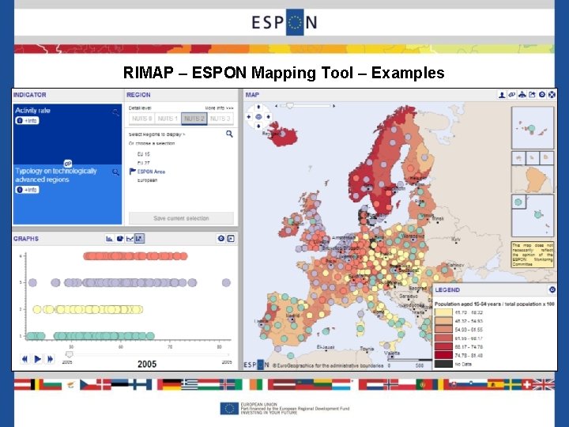Step the timeline forward with fast-forward button
569x427 pixels.
click(x=50, y=359)
